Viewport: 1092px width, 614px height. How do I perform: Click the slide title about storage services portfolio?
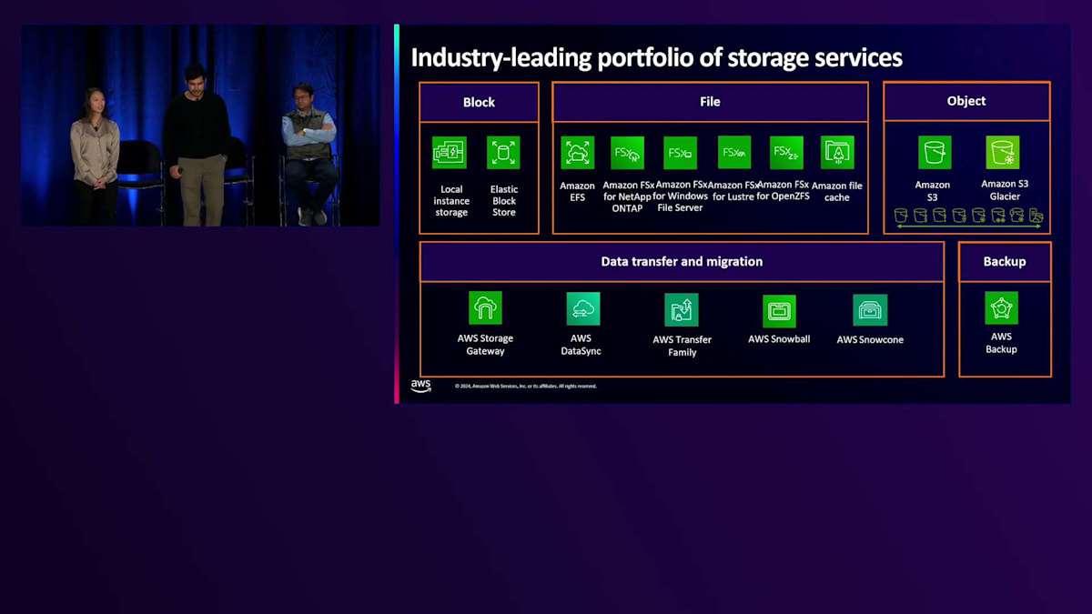[x=656, y=58]
